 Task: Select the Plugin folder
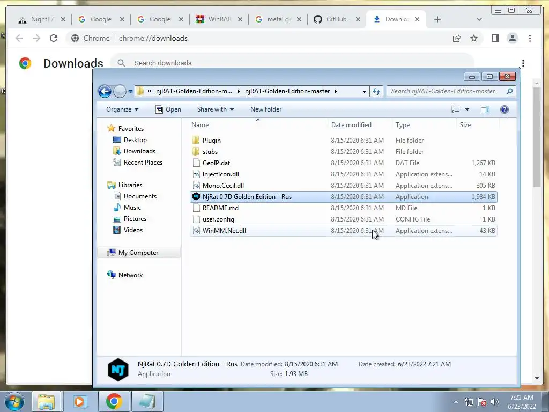click(343, 141)
